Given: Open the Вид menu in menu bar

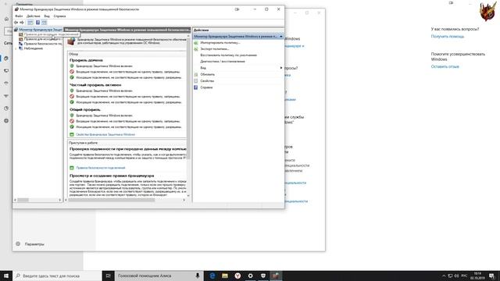Looking at the screenshot, I should [x=47, y=16].
